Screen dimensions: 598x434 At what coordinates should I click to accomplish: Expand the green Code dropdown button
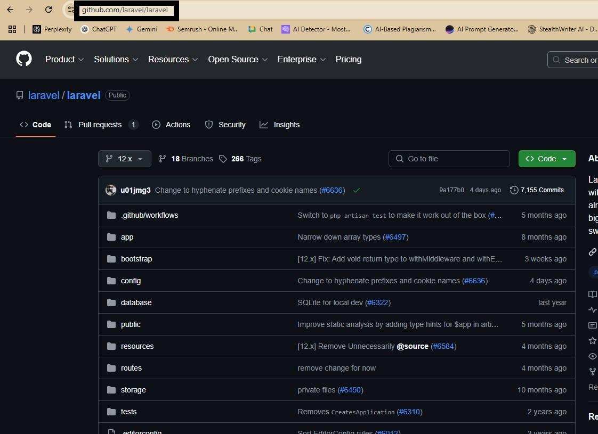[547, 159]
